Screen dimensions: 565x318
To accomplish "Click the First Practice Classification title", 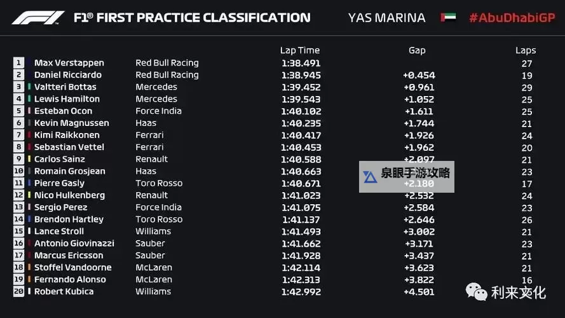I will (192, 18).
